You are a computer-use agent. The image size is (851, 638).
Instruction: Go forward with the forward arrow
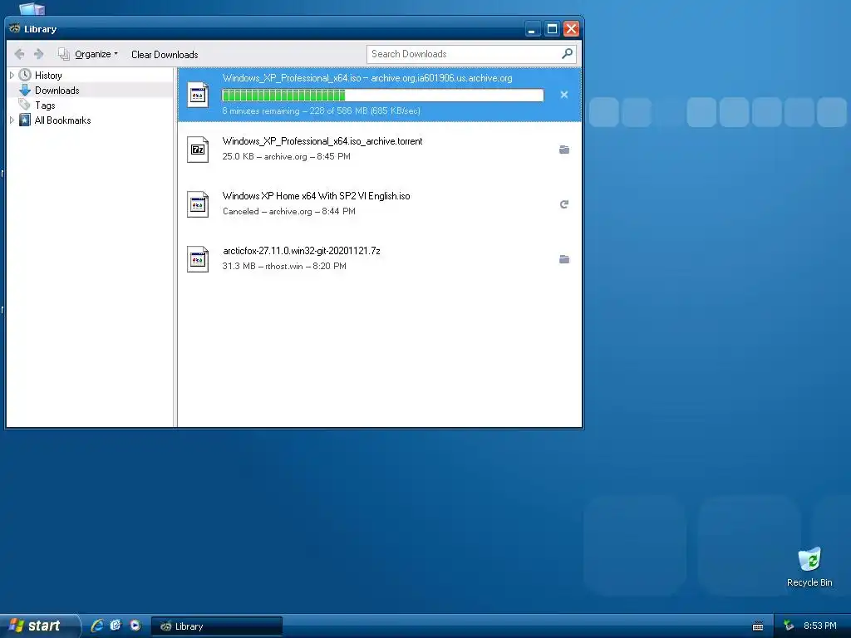tap(38, 54)
